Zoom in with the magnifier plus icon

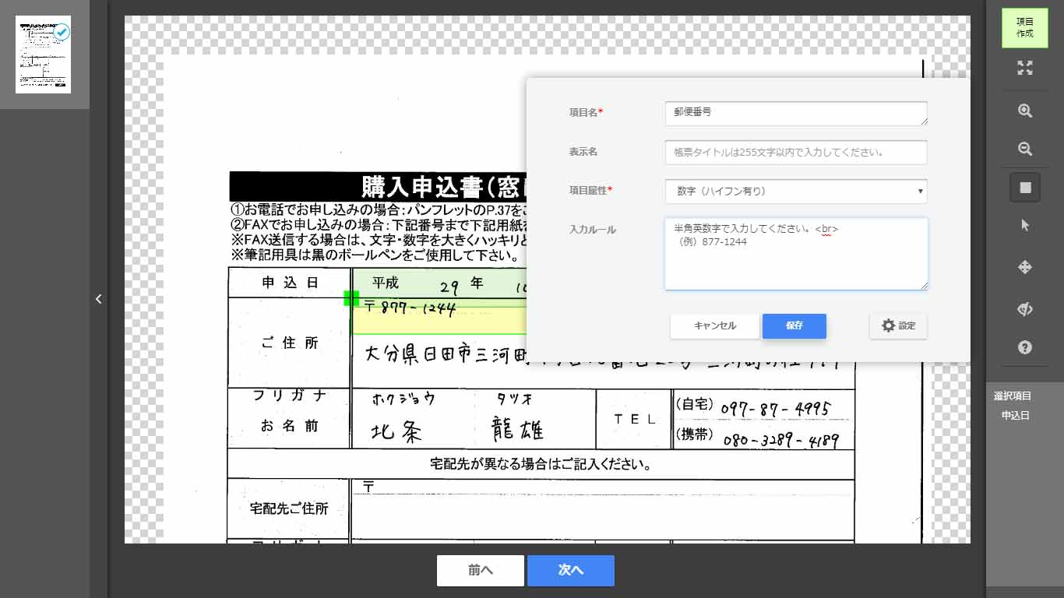(x=1025, y=111)
